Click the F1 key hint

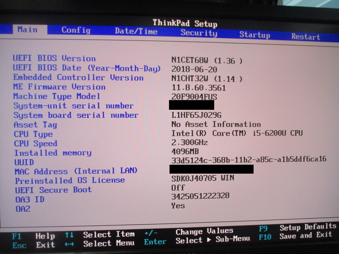coord(17,236)
